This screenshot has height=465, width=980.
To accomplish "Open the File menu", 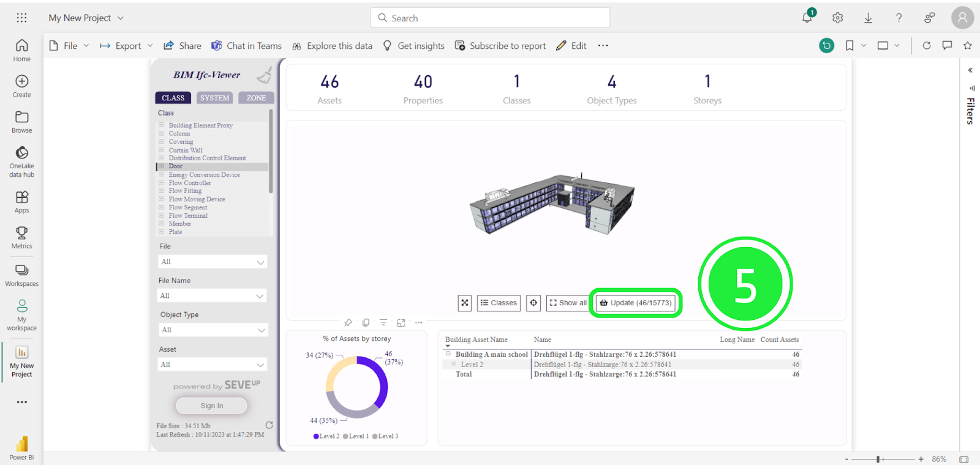I will point(69,45).
